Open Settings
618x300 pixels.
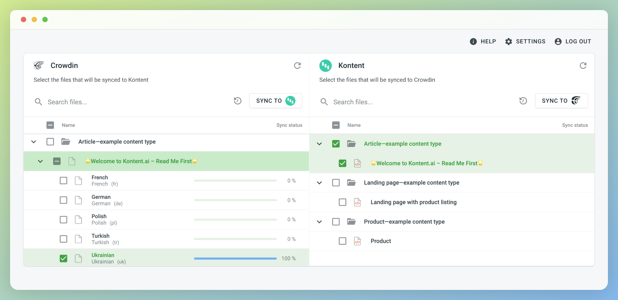pyautogui.click(x=526, y=41)
